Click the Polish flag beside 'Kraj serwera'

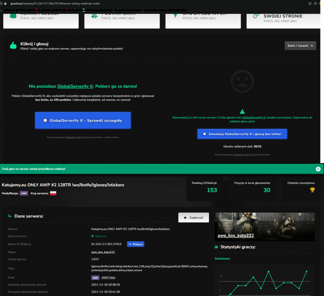pos(53,193)
